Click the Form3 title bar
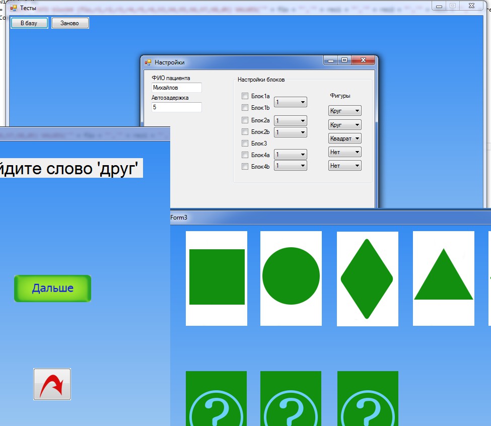The image size is (491, 426). pos(331,217)
